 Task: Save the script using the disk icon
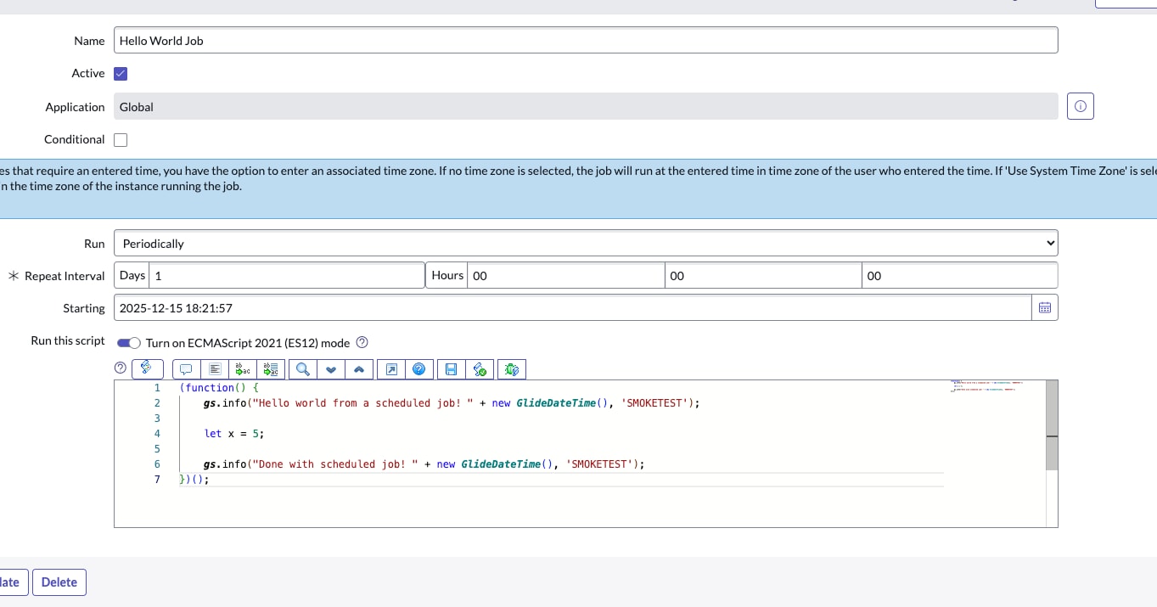pos(451,368)
